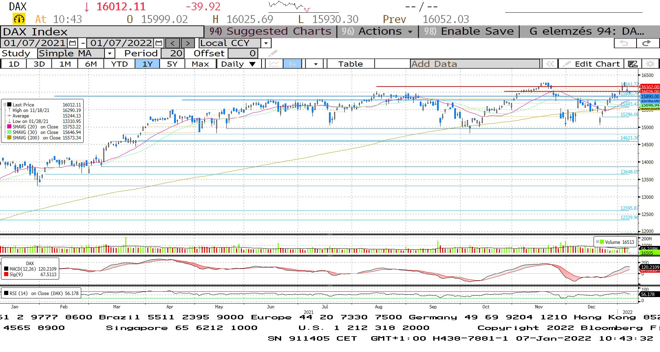Open the start date calendar picker
Image resolution: width=660 pixels, height=352 pixels.
tap(73, 43)
